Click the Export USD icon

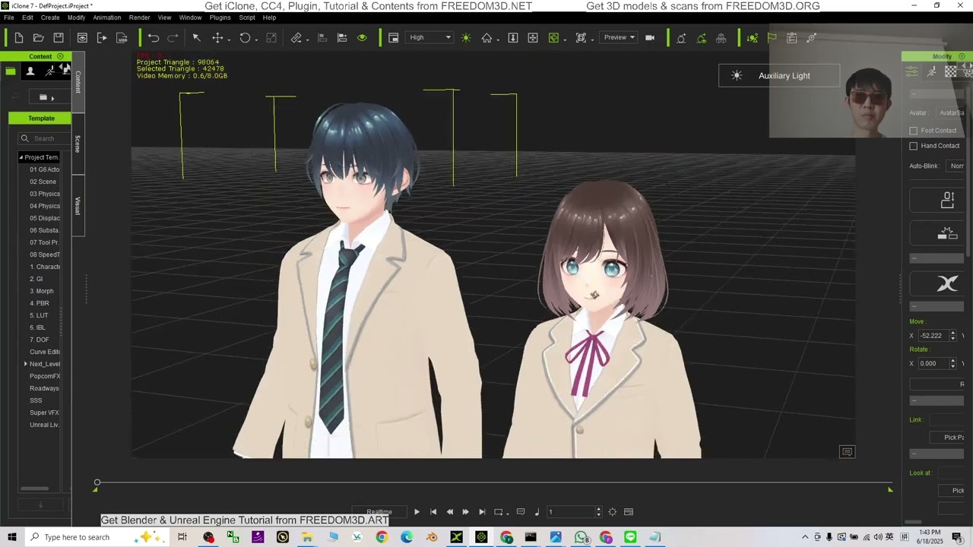(x=122, y=37)
